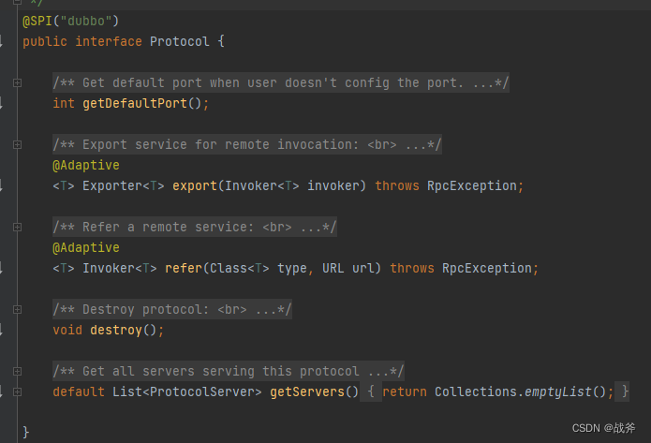The width and height of the screenshot is (651, 443).
Task: Place cursor on Protocol interface name
Action: pos(179,41)
